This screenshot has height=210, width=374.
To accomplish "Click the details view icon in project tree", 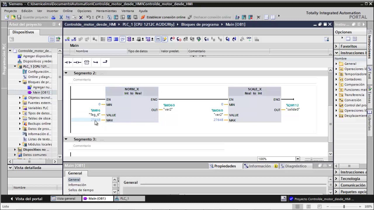I will (51, 39).
